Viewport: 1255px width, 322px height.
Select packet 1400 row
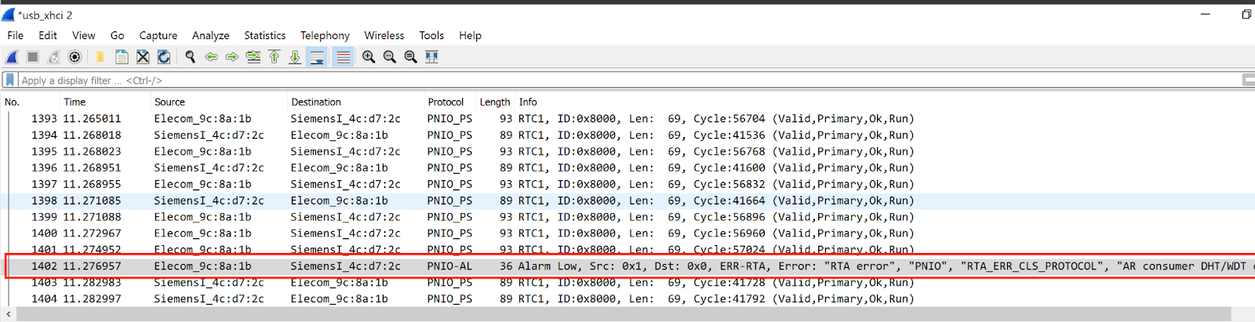point(627,233)
